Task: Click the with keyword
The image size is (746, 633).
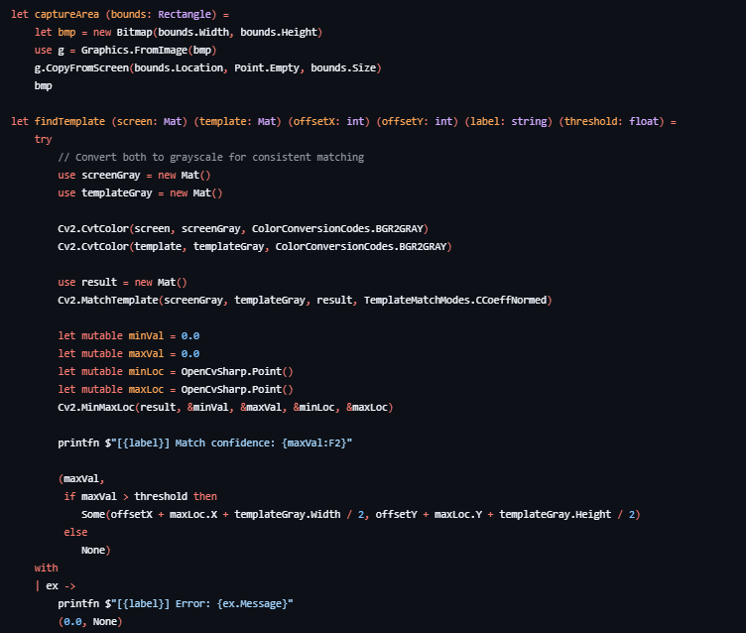Action: pyautogui.click(x=46, y=569)
